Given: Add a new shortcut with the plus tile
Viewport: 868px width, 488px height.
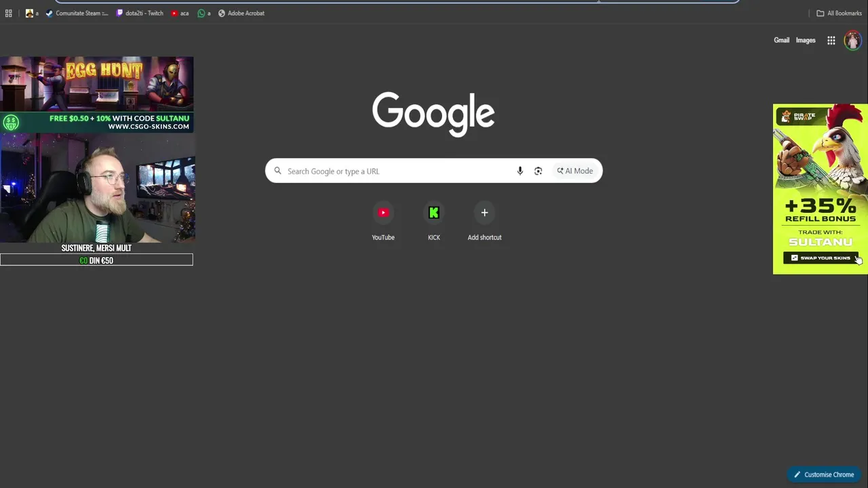Looking at the screenshot, I should tap(484, 222).
